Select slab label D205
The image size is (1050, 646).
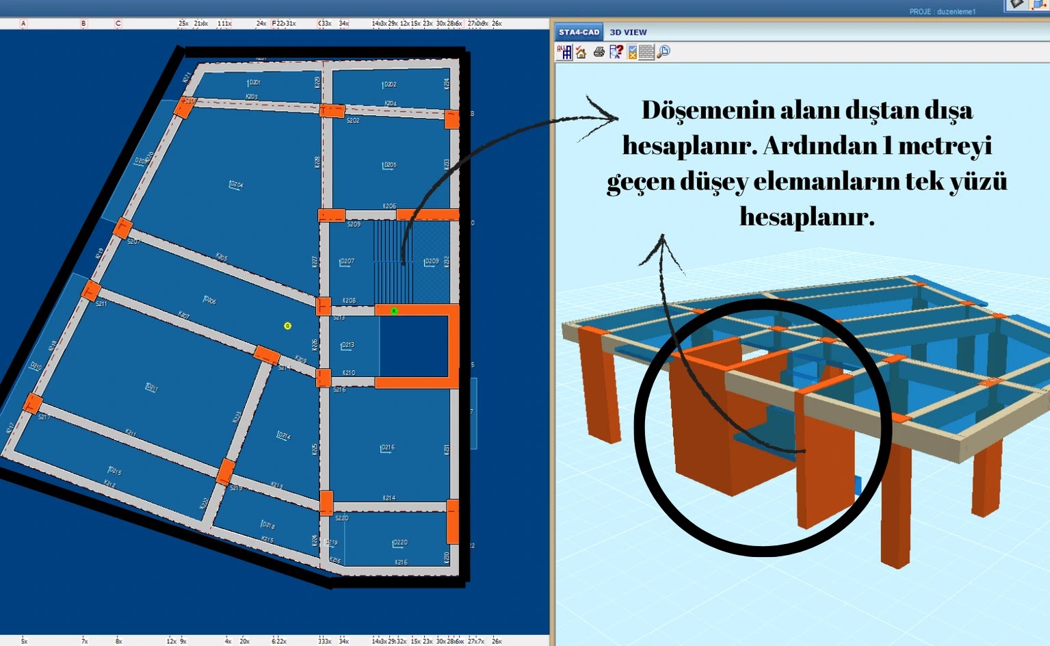(389, 165)
